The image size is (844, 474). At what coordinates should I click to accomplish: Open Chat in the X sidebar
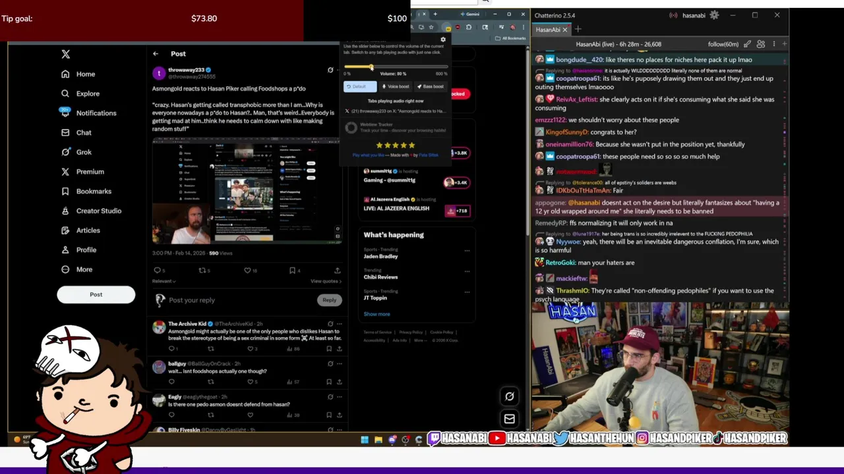[x=76, y=132]
